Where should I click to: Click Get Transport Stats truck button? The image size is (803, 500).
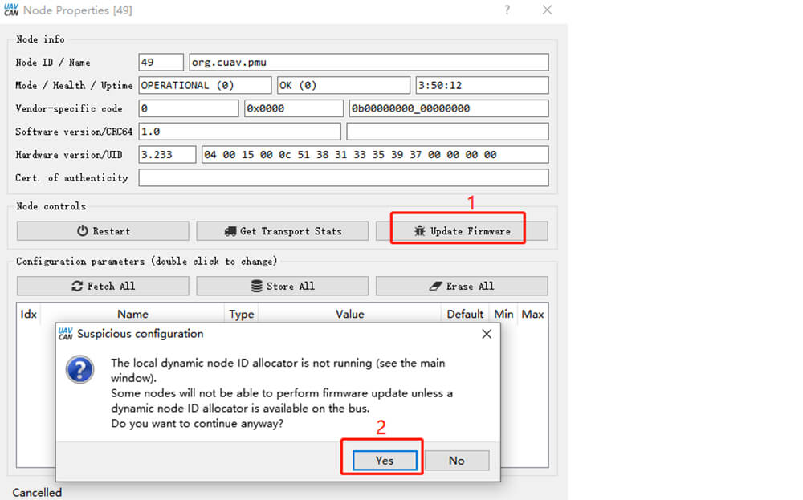pyautogui.click(x=282, y=231)
